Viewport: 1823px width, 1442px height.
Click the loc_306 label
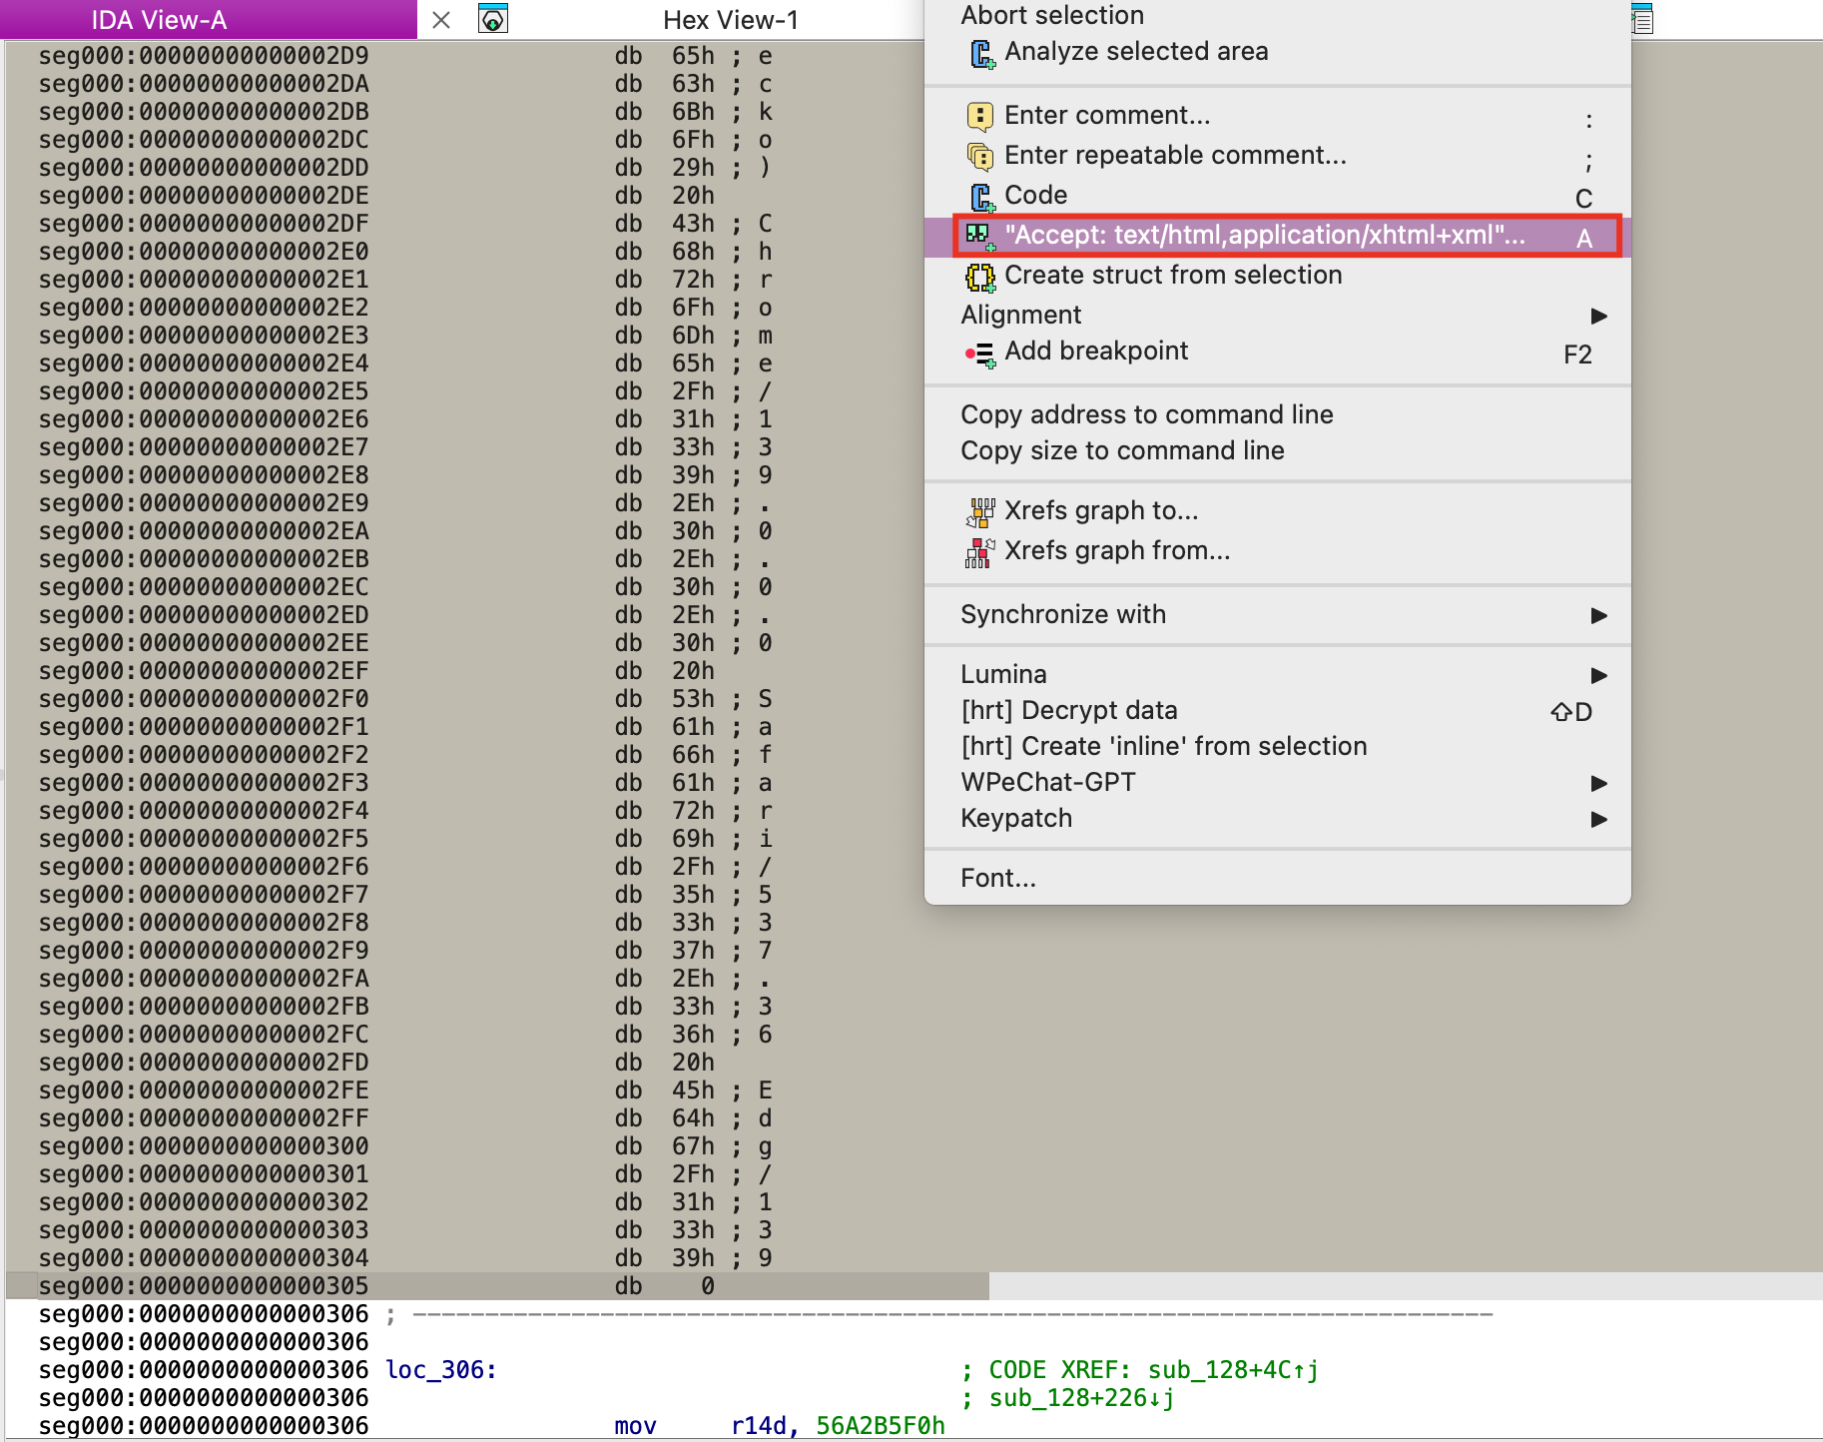coord(440,1370)
